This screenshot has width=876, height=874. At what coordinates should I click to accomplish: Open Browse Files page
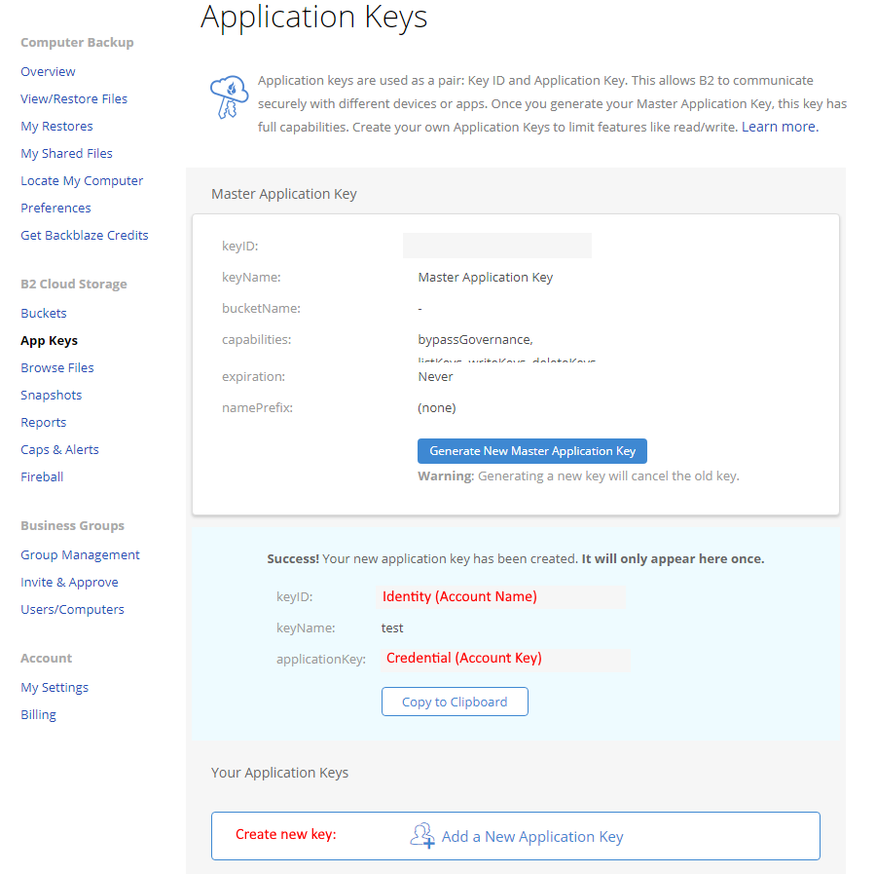point(57,368)
